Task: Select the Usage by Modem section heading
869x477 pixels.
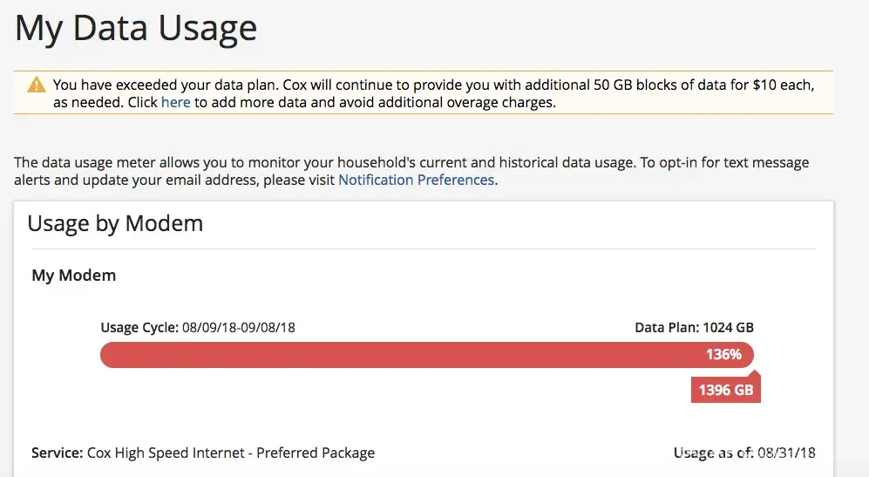Action: click(115, 223)
